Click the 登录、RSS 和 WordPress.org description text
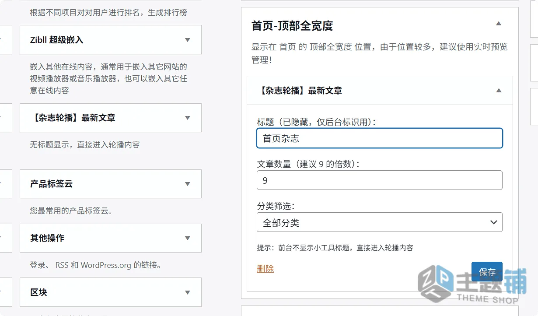The height and width of the screenshot is (316, 538). pos(96,265)
